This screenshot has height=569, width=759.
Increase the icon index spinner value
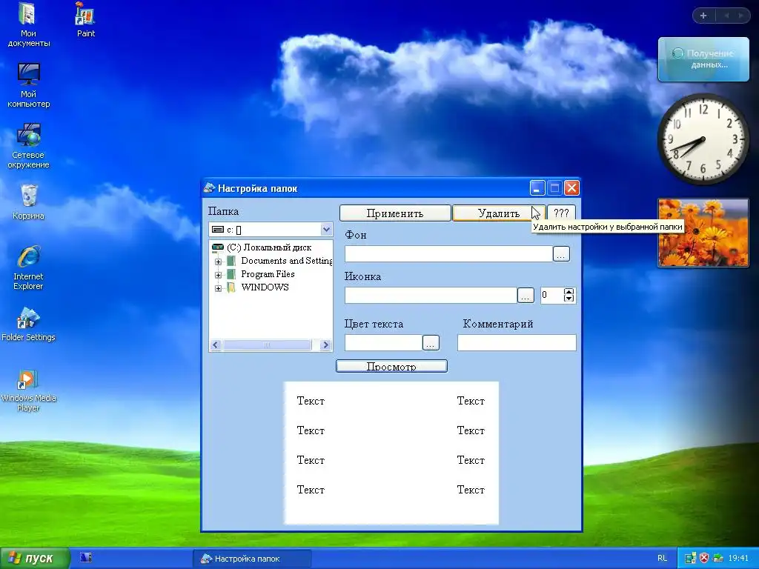point(569,292)
